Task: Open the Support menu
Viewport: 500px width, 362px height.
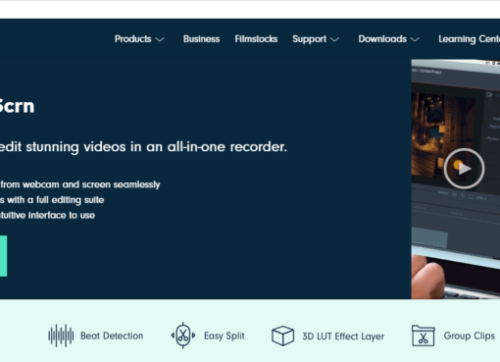Action: click(309, 39)
